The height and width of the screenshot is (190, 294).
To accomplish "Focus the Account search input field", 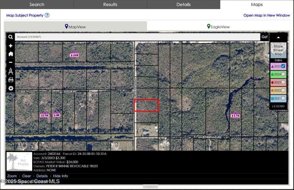I will (x=137, y=37).
